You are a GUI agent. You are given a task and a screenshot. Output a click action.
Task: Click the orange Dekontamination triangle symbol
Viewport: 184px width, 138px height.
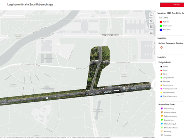tap(162, 116)
